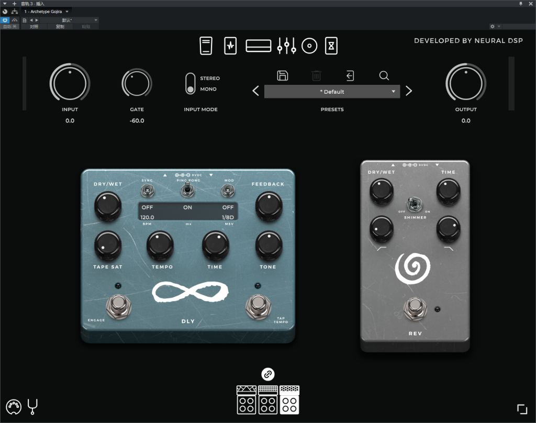Tap the TAP TEMPO footswitch
This screenshot has width=536, height=423.
click(x=259, y=306)
